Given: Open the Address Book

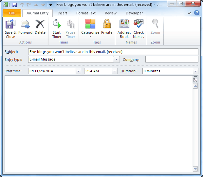Looking at the screenshot, I should pos(124,28).
